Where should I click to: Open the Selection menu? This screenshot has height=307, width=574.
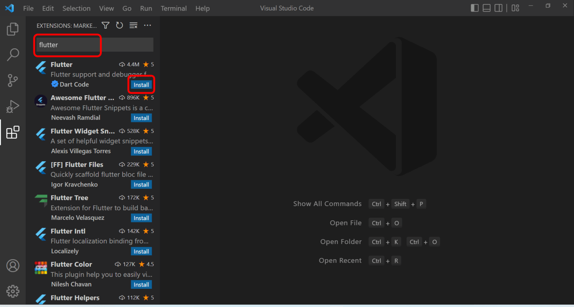(77, 8)
